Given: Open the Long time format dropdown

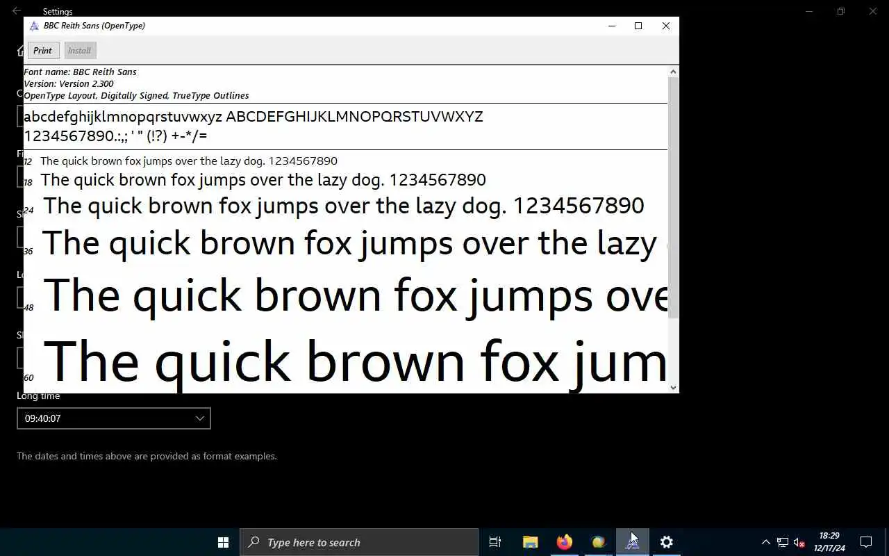Looking at the screenshot, I should click(x=114, y=418).
